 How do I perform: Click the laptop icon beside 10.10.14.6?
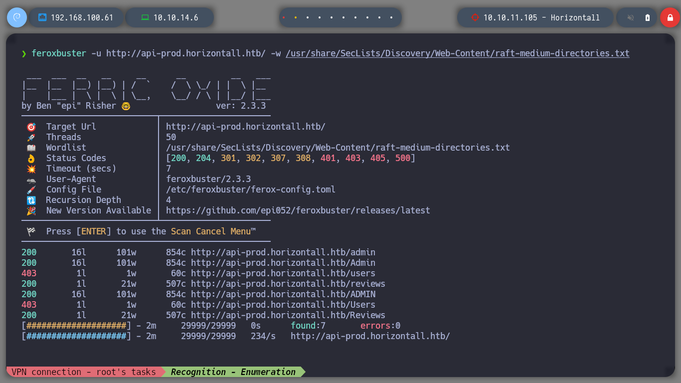point(145,17)
